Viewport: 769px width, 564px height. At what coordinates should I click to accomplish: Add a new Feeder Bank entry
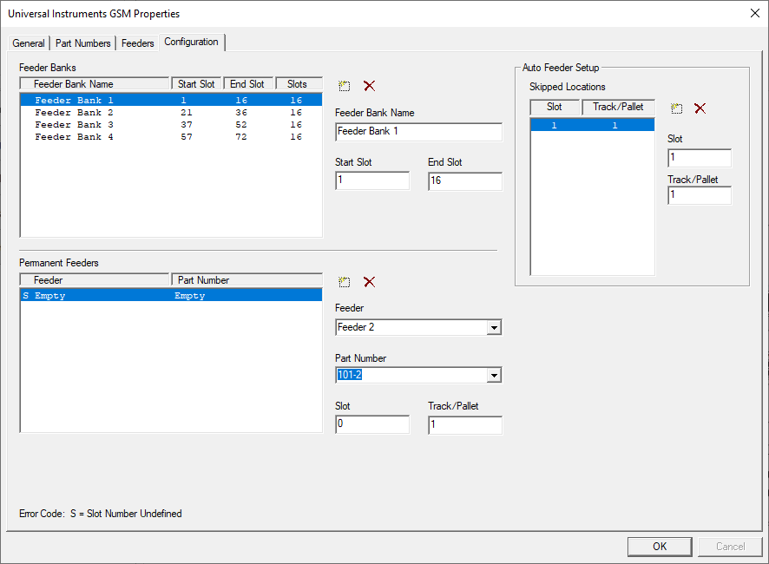344,85
